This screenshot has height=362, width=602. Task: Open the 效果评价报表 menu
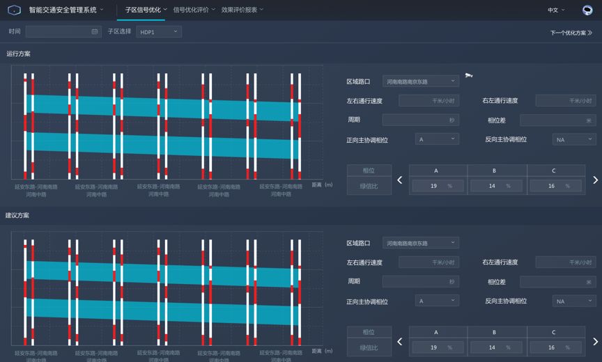242,10
